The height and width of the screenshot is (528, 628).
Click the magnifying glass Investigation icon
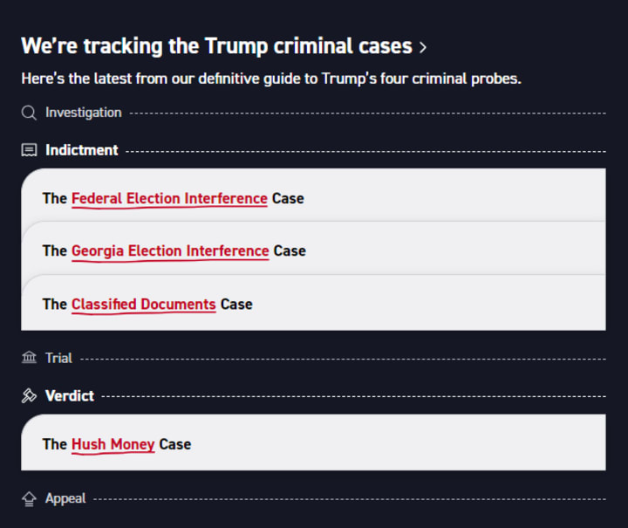pos(29,113)
